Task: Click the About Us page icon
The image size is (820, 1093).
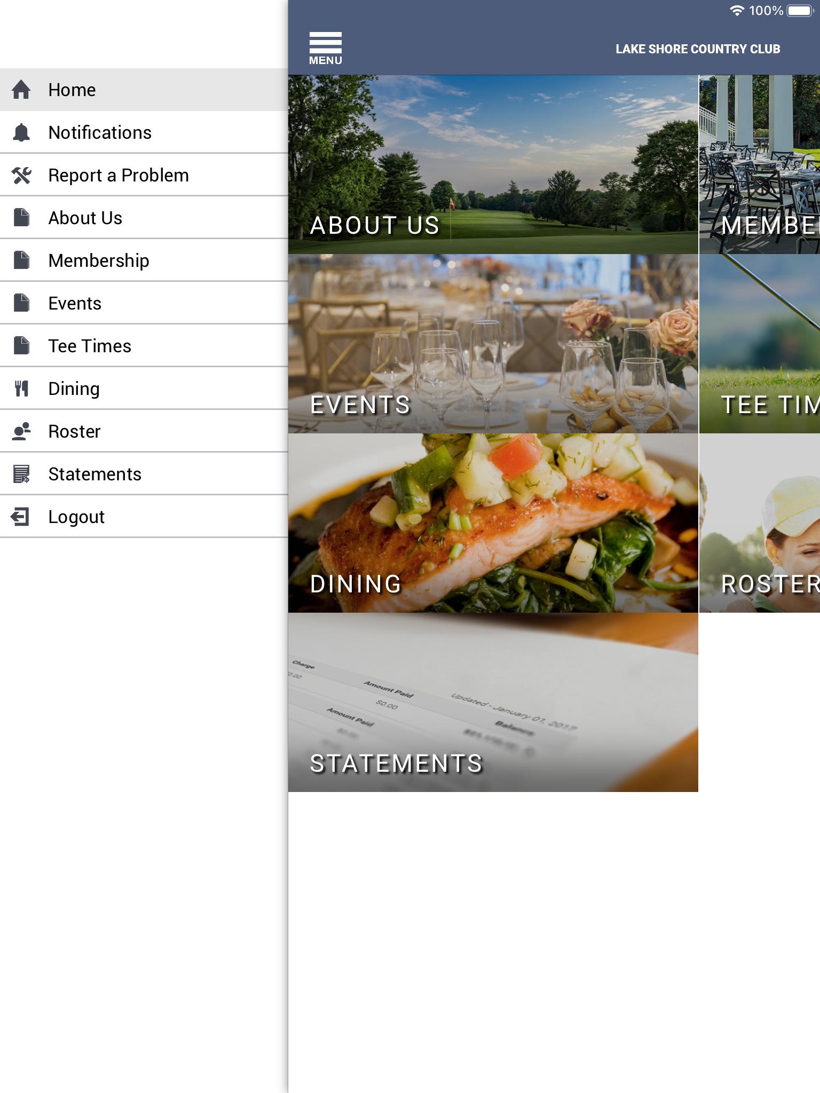Action: click(21, 218)
